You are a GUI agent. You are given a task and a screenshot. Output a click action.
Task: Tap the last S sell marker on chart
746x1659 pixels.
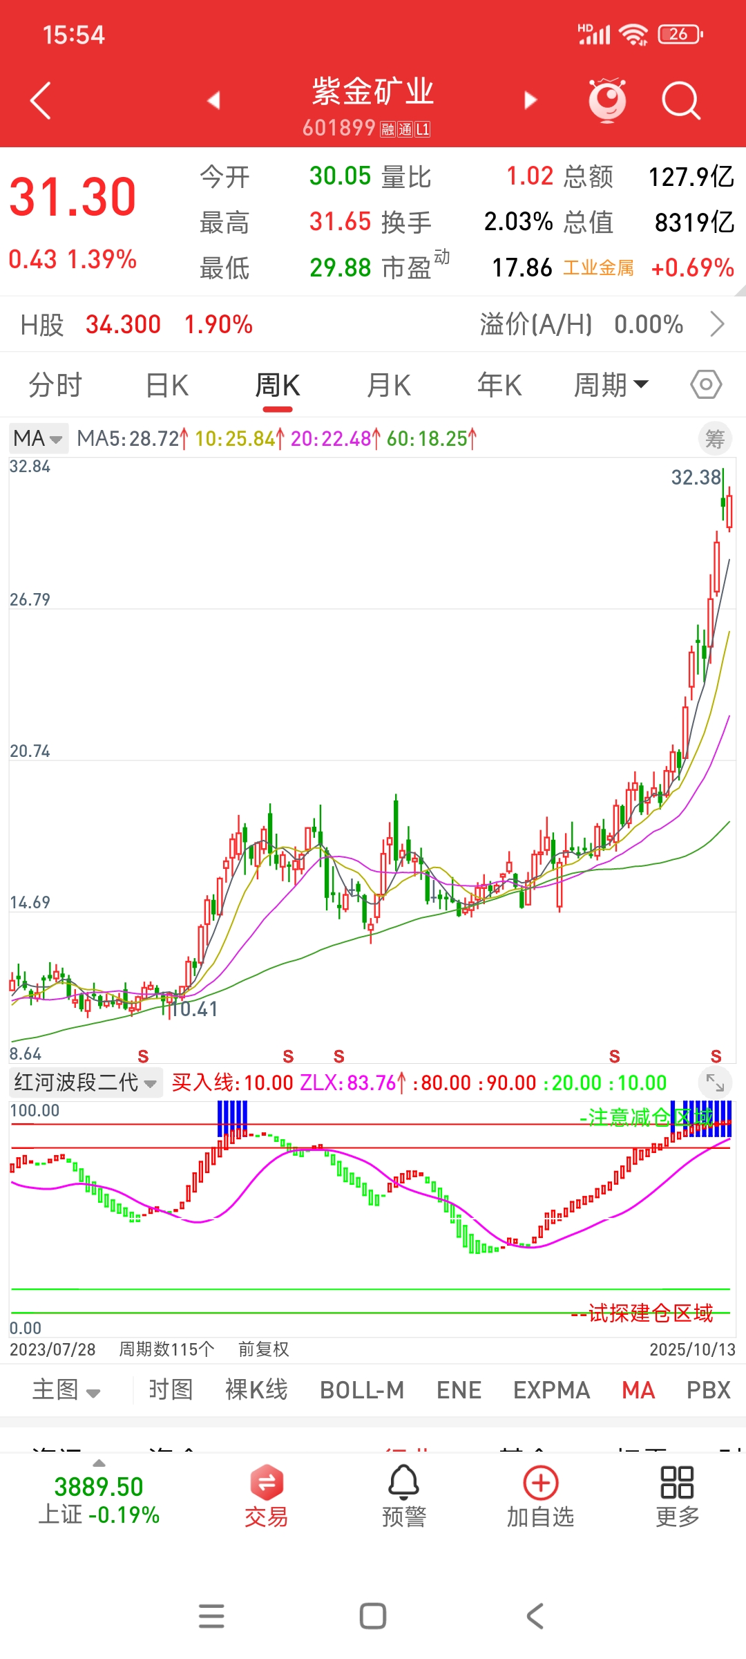pyautogui.click(x=716, y=1056)
